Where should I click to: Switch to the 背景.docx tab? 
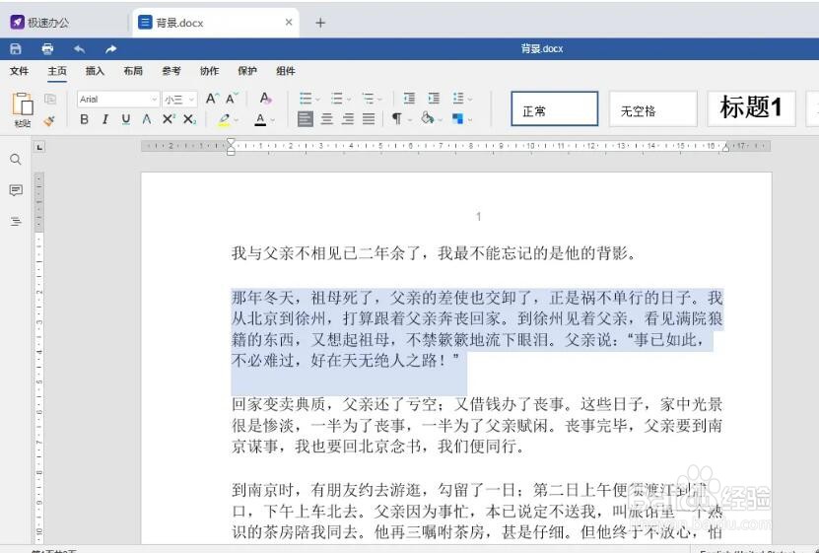[216, 23]
